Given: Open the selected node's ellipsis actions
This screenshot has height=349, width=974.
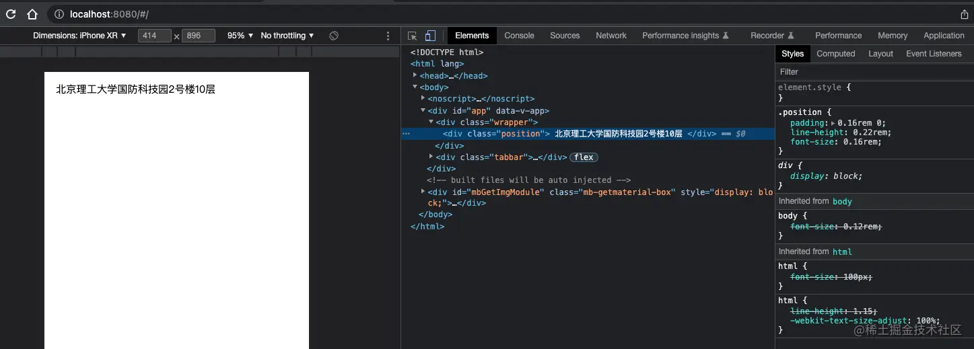Looking at the screenshot, I should click(x=406, y=134).
